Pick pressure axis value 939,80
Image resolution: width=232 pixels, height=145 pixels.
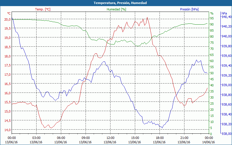226,46
